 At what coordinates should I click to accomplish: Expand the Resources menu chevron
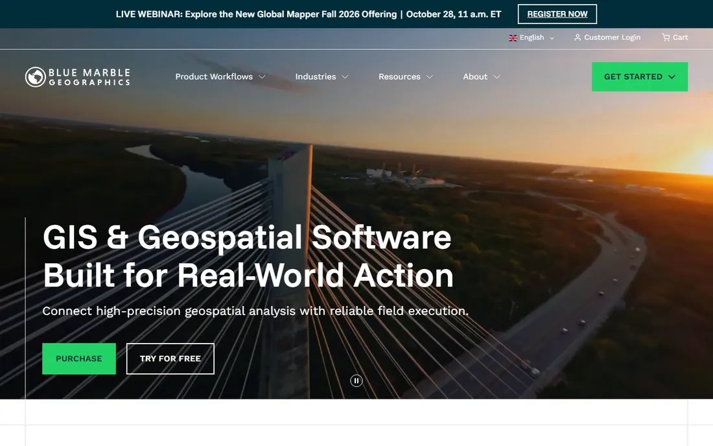430,77
